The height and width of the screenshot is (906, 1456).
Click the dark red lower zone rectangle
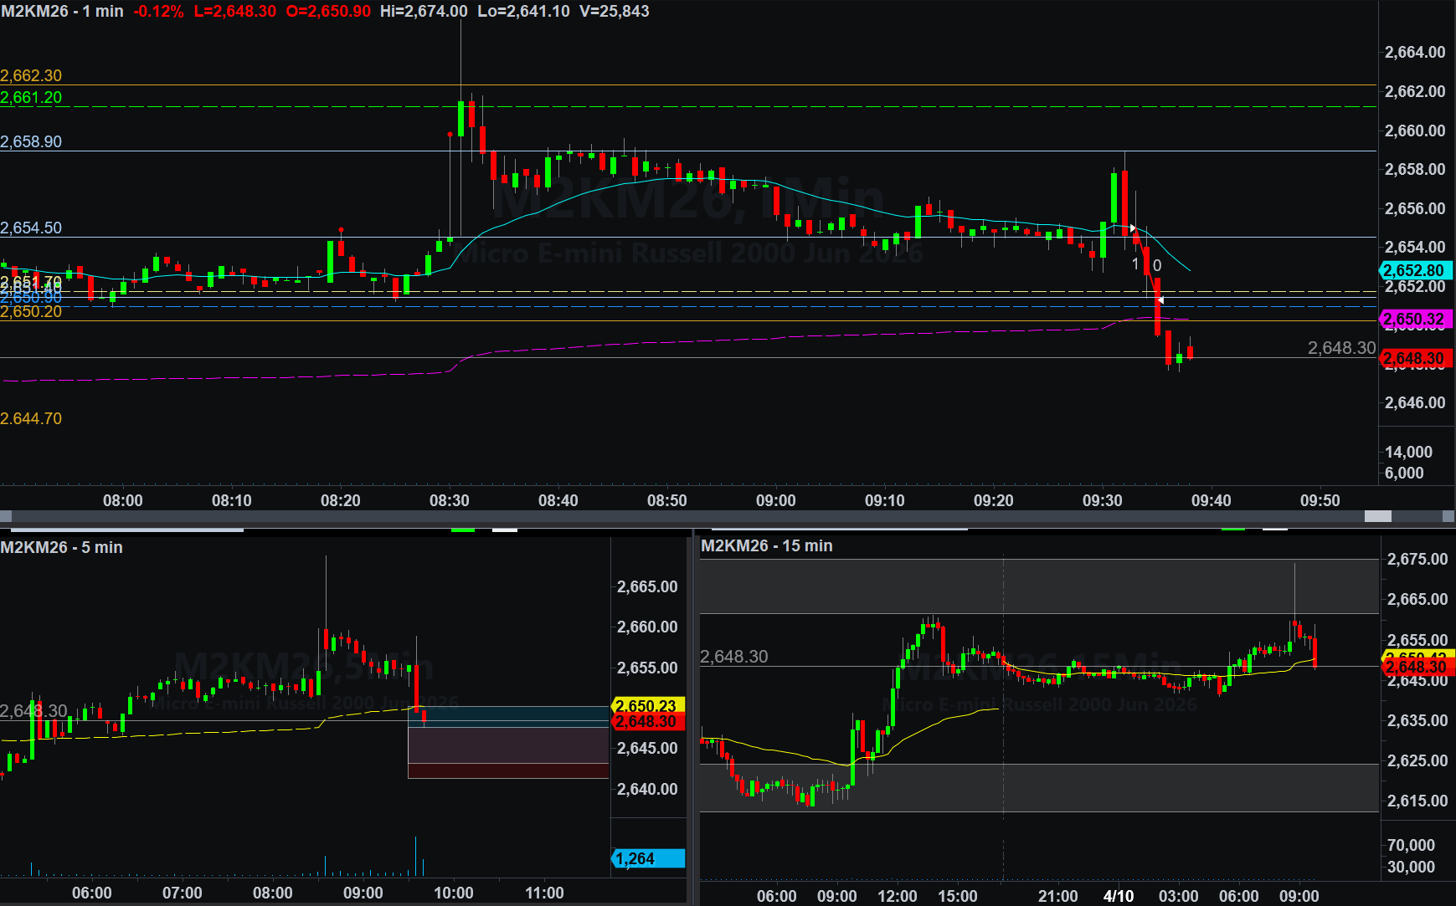point(507,770)
